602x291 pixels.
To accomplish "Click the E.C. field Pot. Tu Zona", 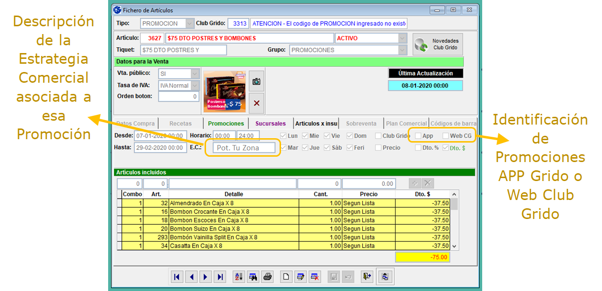I will pyautogui.click(x=243, y=148).
